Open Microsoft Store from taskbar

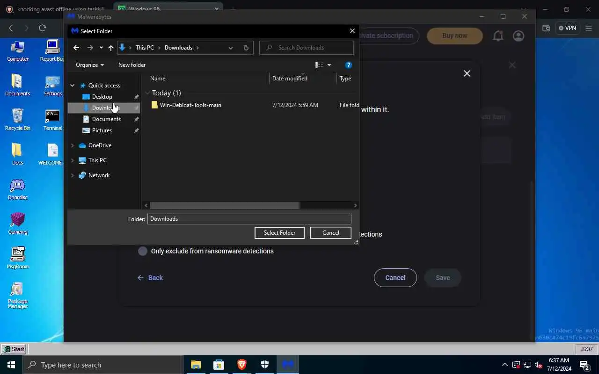219,365
